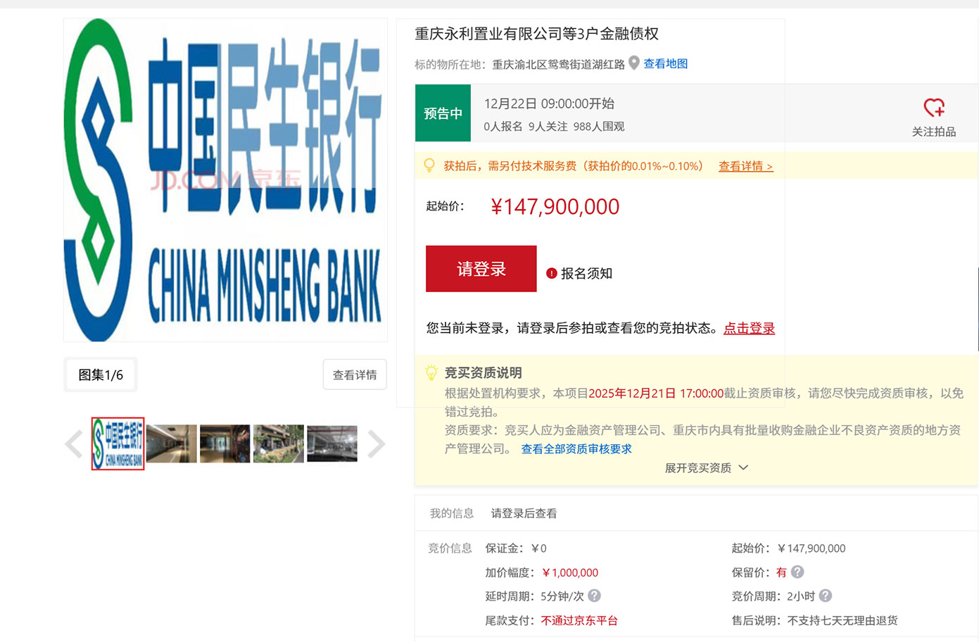Open 查看地图 map link
979x642 pixels.
point(666,63)
